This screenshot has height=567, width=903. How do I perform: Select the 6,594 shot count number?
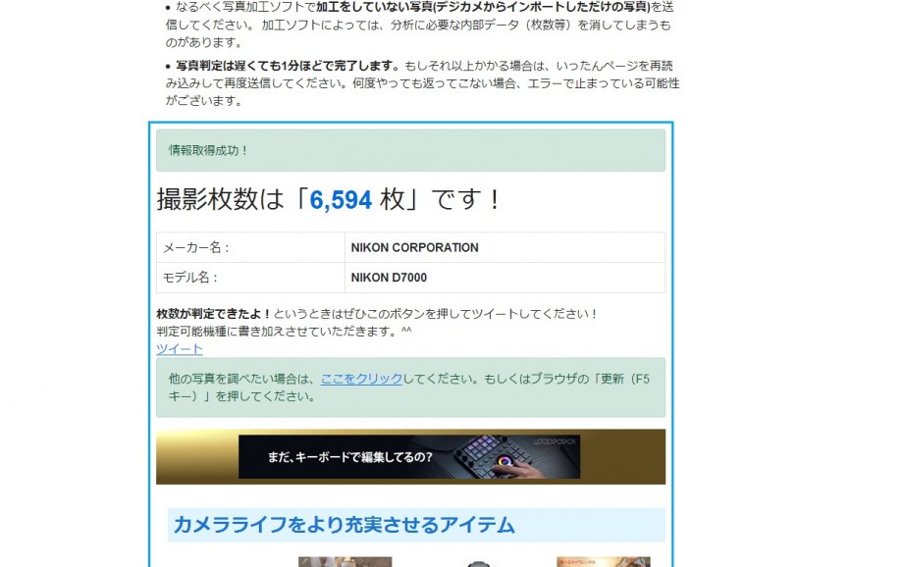pos(341,200)
